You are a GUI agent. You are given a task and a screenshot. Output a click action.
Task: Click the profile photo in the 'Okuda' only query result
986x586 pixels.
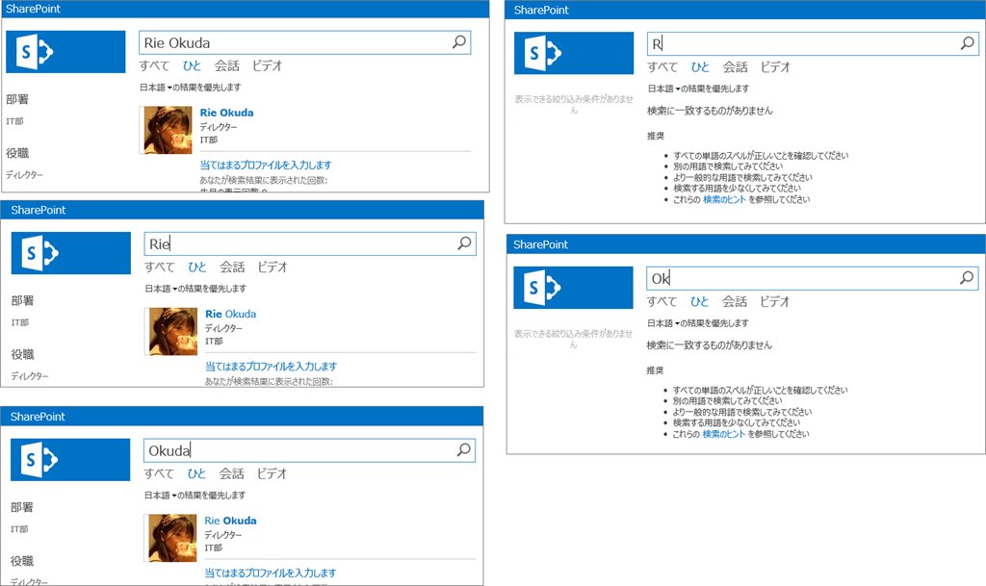[x=172, y=538]
